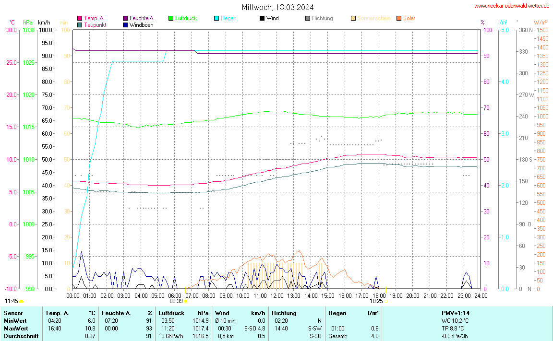
Task: Click the Richtung gray legend box
Action: (x=308, y=18)
